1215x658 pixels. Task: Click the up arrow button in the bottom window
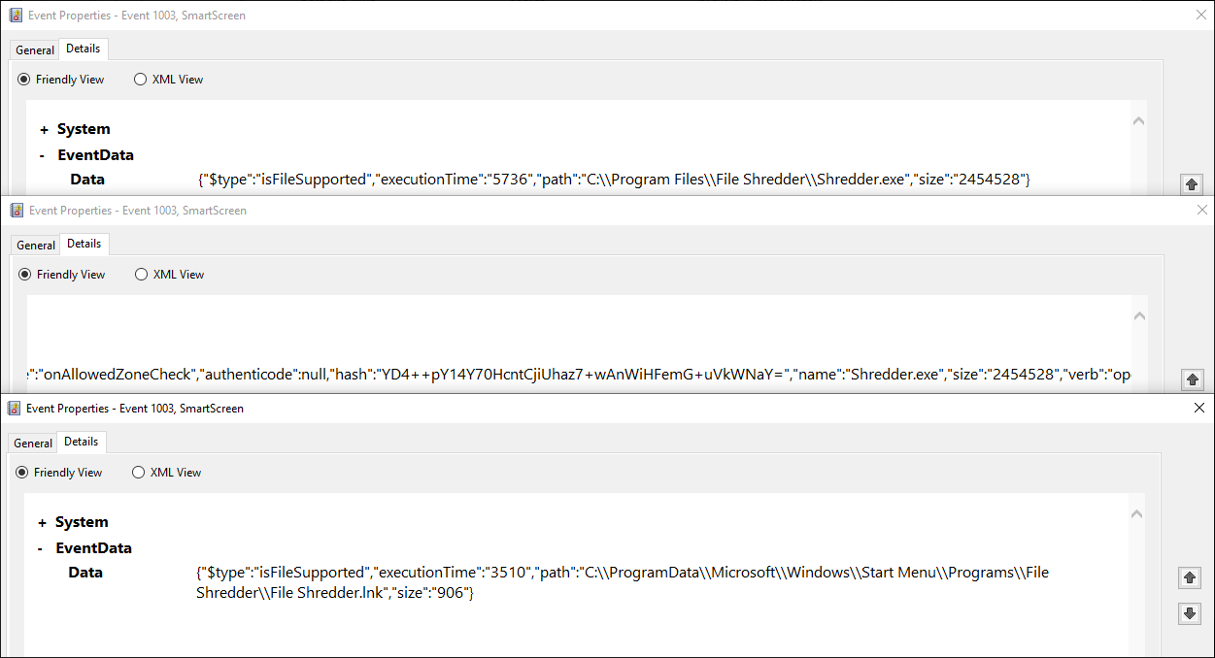(1190, 577)
